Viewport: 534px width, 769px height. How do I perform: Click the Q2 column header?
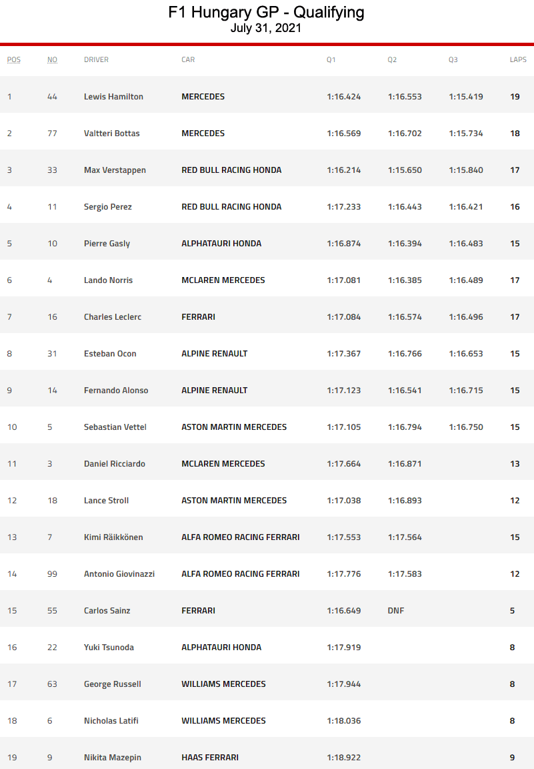392,59
